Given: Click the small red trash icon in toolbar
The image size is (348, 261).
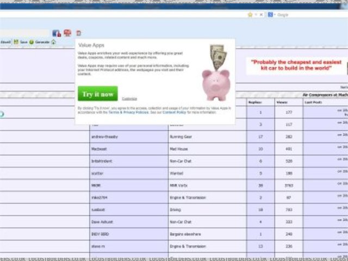Looking at the screenshot, I should click(78, 33).
